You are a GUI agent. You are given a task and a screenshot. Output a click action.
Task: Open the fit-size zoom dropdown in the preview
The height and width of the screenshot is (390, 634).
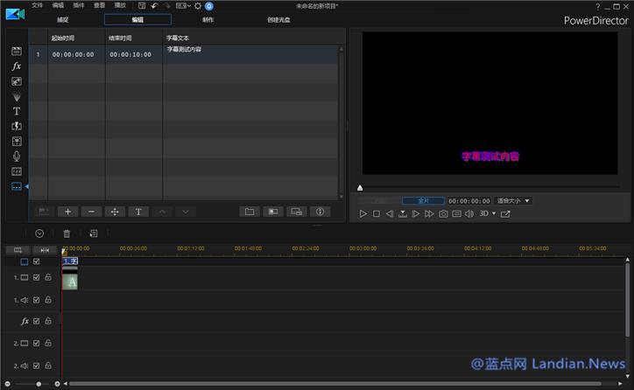513,200
